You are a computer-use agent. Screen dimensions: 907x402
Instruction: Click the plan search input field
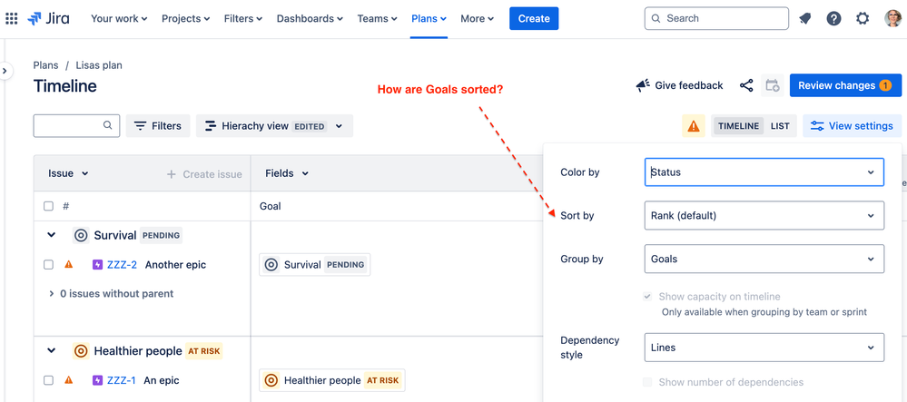(x=76, y=125)
